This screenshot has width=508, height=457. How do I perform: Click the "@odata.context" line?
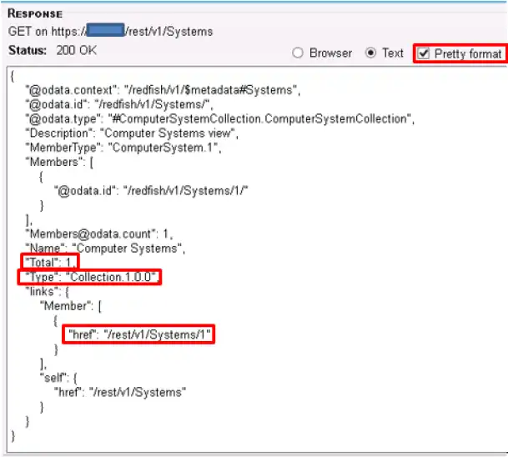(x=163, y=90)
